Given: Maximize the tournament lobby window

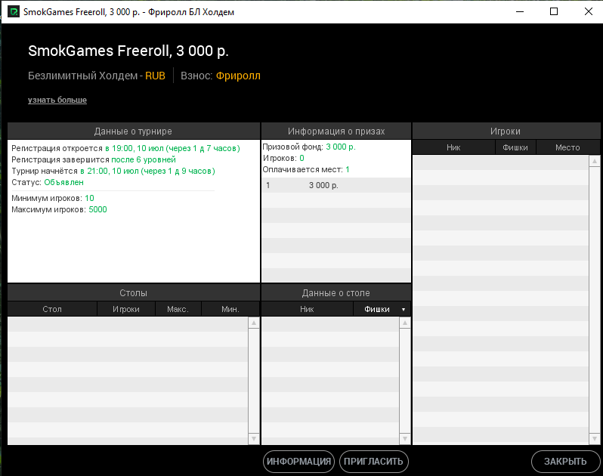Looking at the screenshot, I should (x=554, y=11).
